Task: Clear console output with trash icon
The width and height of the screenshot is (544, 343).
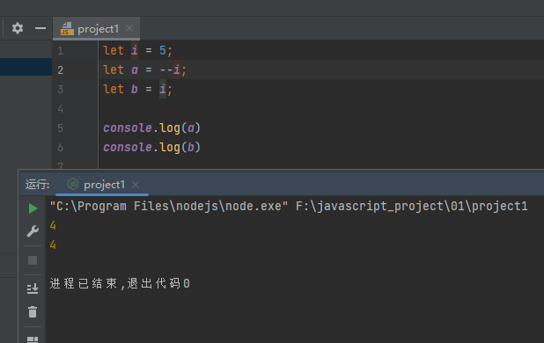Action: tap(33, 312)
